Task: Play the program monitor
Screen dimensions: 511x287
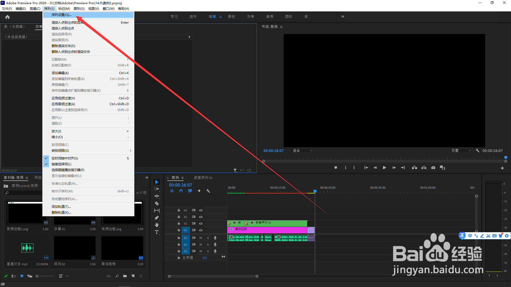Action: [384, 168]
